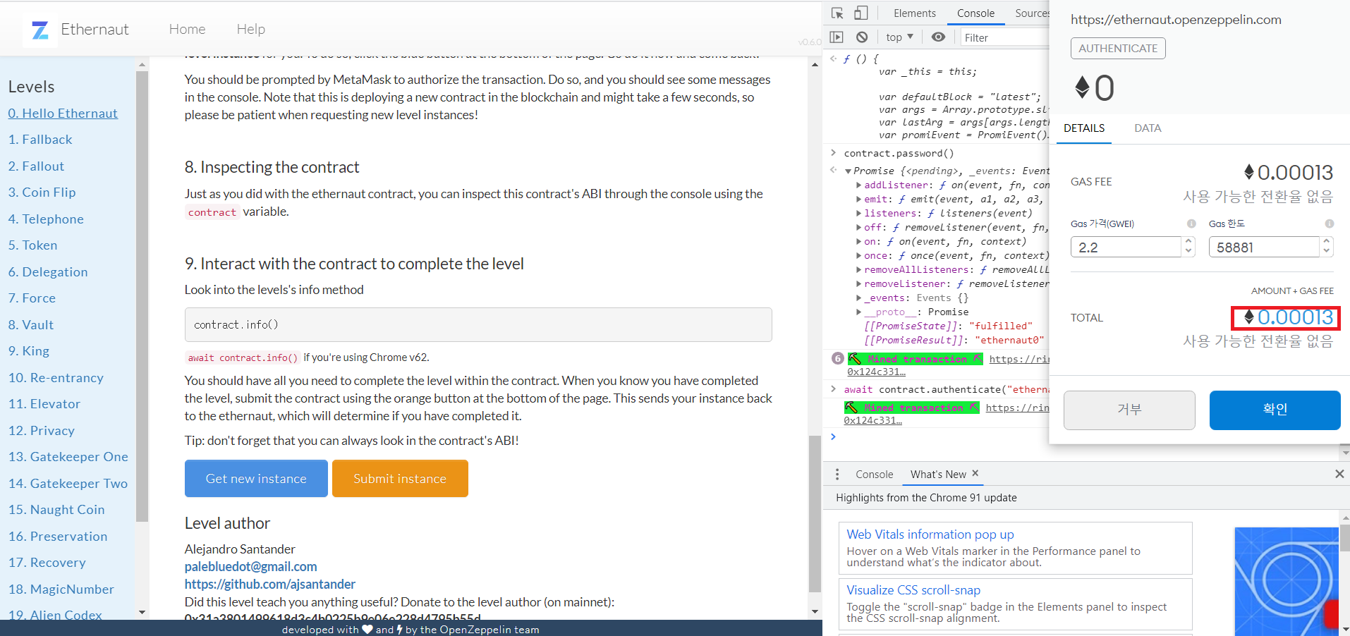
Task: Switch to DevTools Console tab
Action: pyautogui.click(x=975, y=13)
